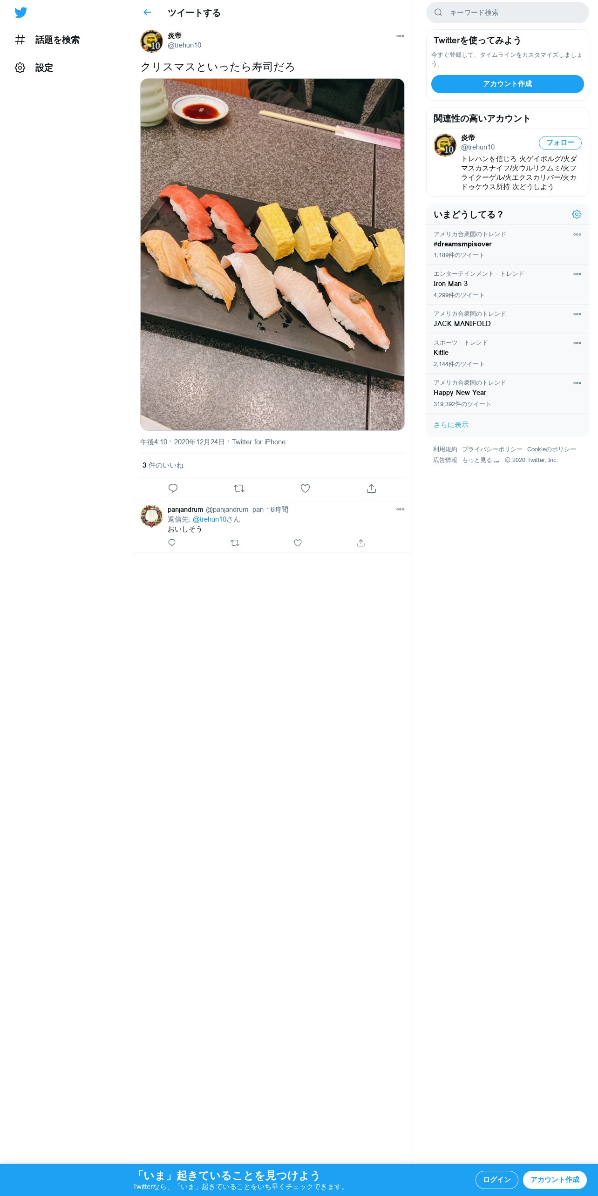Image resolution: width=598 pixels, height=1196 pixels.
Task: Open more options on main tweet
Action: tap(400, 36)
